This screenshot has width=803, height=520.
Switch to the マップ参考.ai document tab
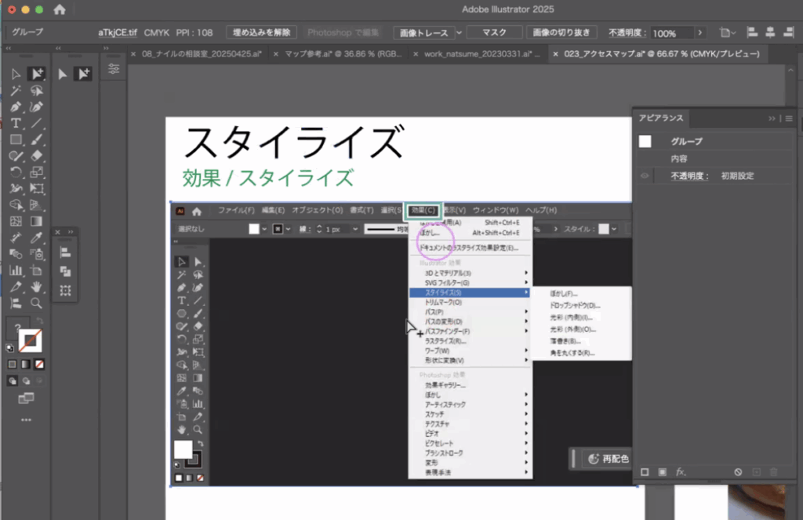point(345,54)
